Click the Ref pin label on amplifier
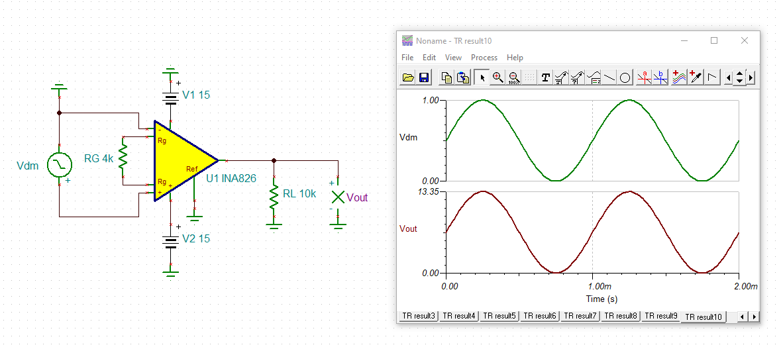 (x=191, y=169)
